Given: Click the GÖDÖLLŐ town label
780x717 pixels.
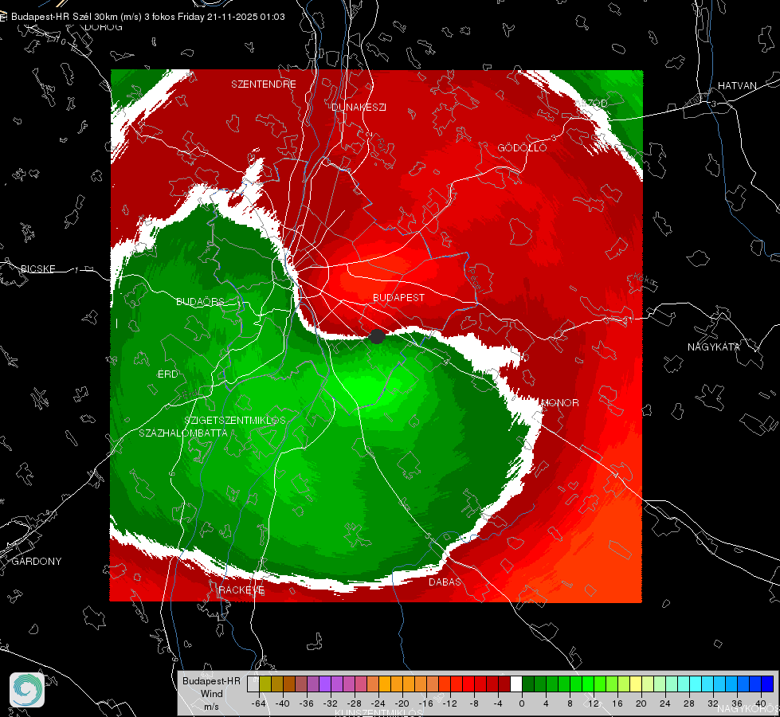Looking at the screenshot, I should tap(522, 147).
